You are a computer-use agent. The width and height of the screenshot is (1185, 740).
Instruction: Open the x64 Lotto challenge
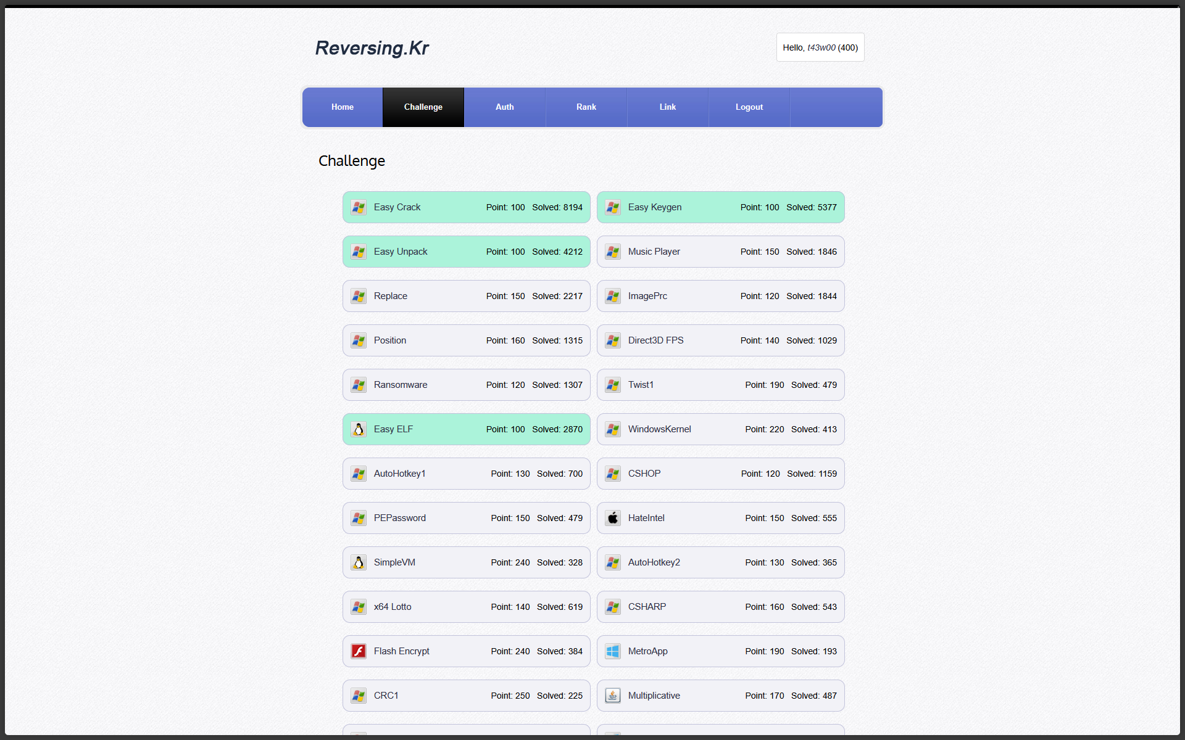tap(467, 607)
